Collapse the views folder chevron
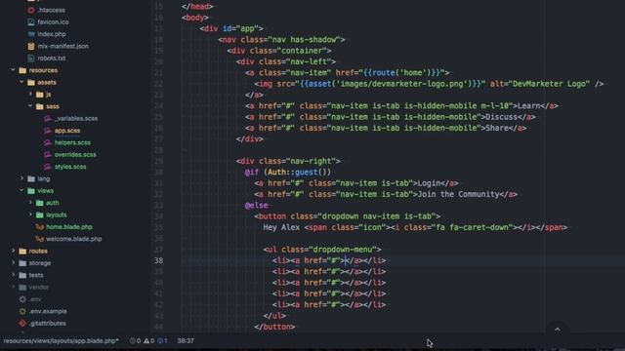Image resolution: width=625 pixels, height=351 pixels. click(x=21, y=191)
